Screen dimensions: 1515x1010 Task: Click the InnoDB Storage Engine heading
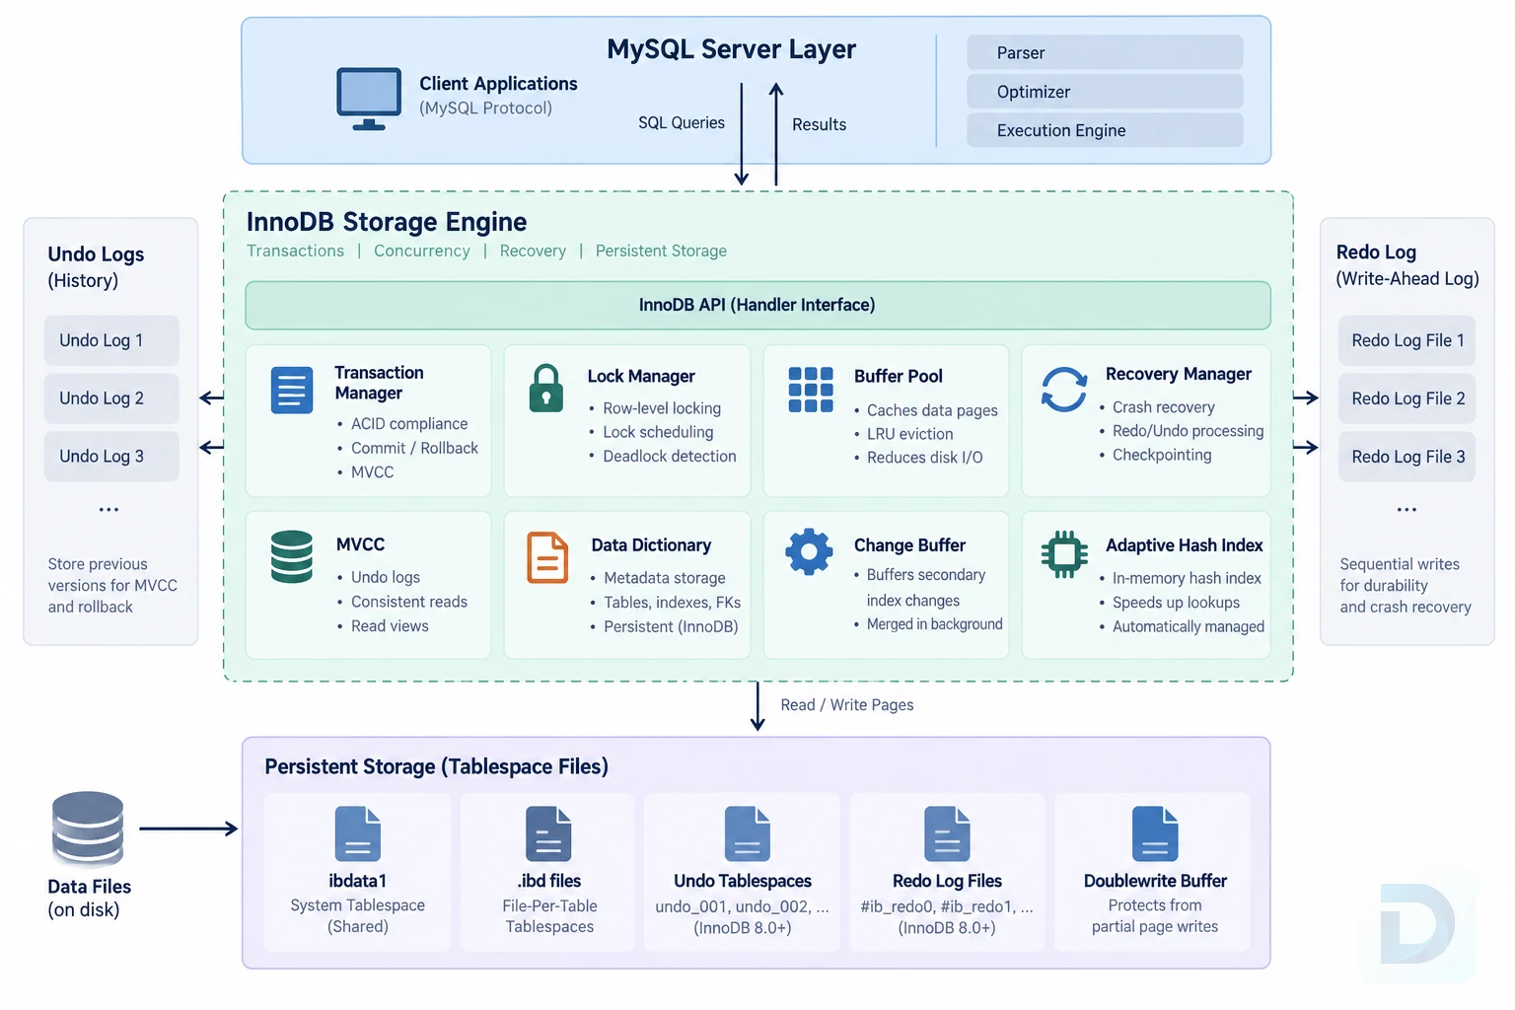coord(387,222)
